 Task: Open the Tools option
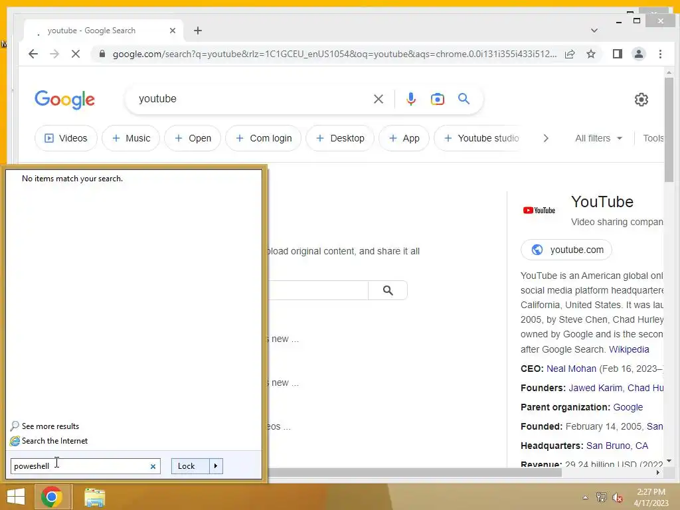(x=653, y=138)
